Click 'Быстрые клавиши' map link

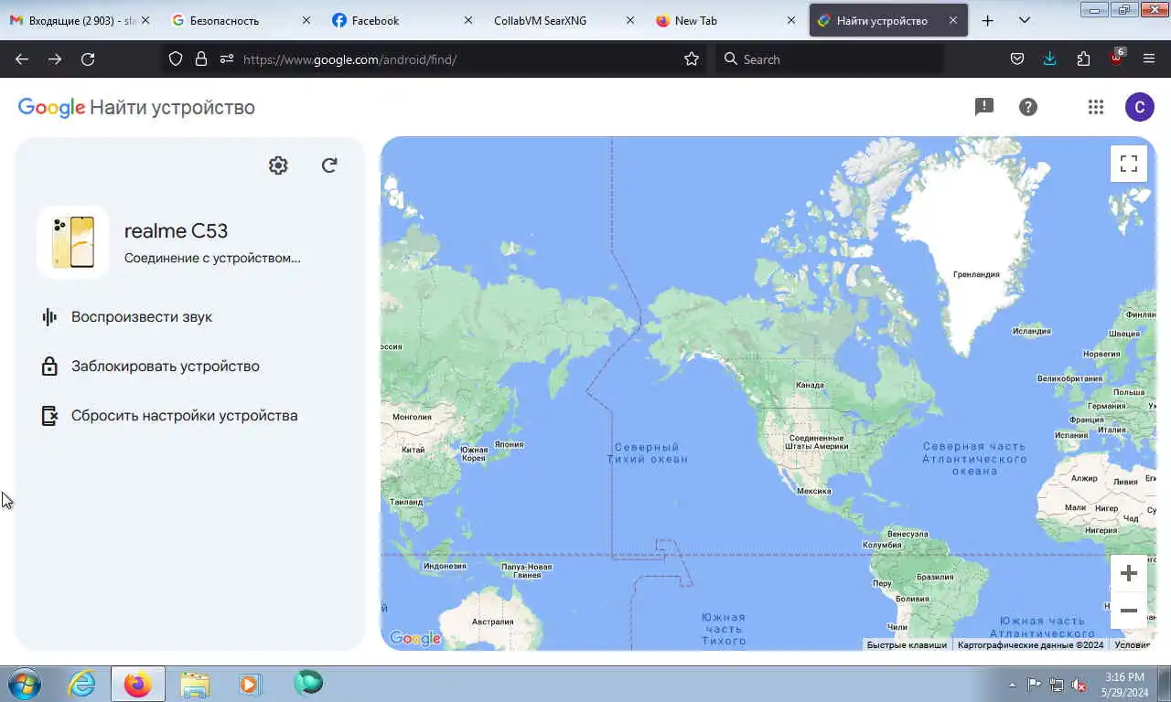tap(907, 645)
